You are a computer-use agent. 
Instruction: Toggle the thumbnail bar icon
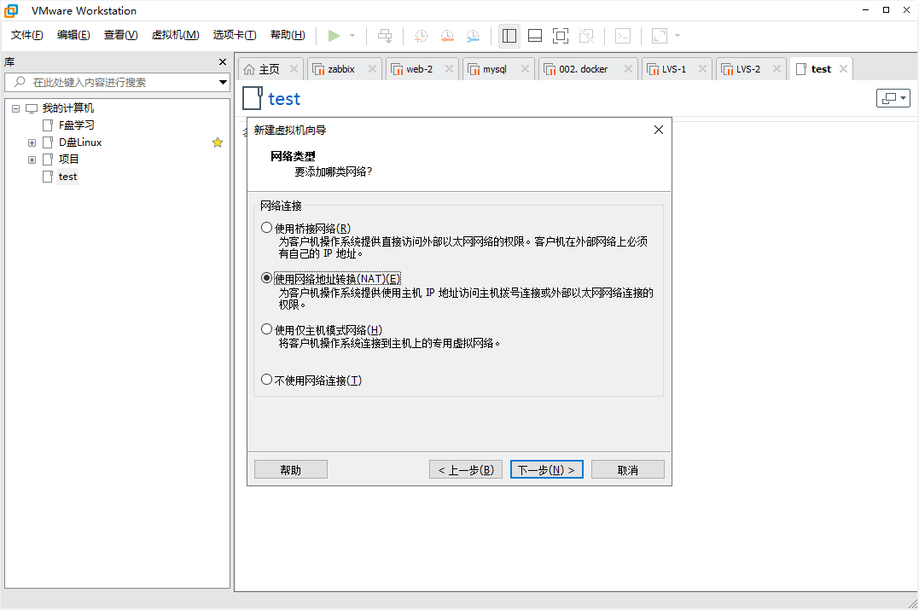(535, 36)
